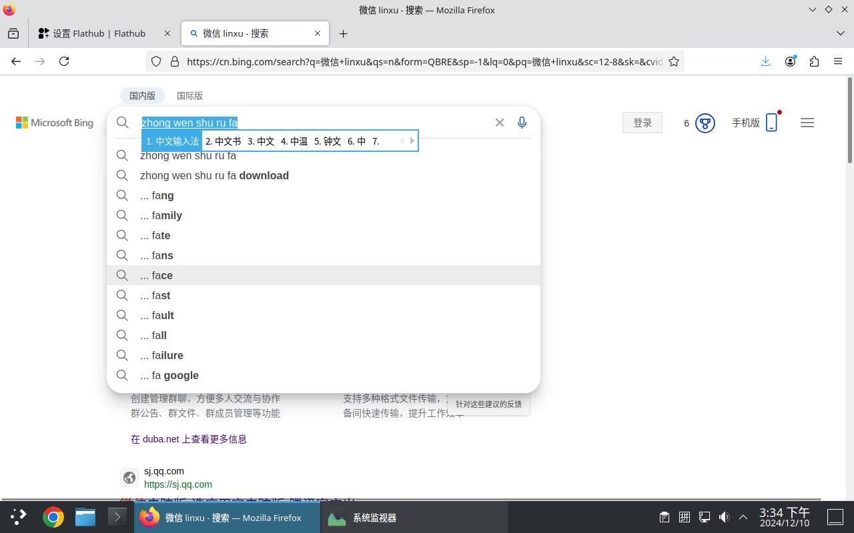Pick the highlighted face suggestion

coord(324,275)
